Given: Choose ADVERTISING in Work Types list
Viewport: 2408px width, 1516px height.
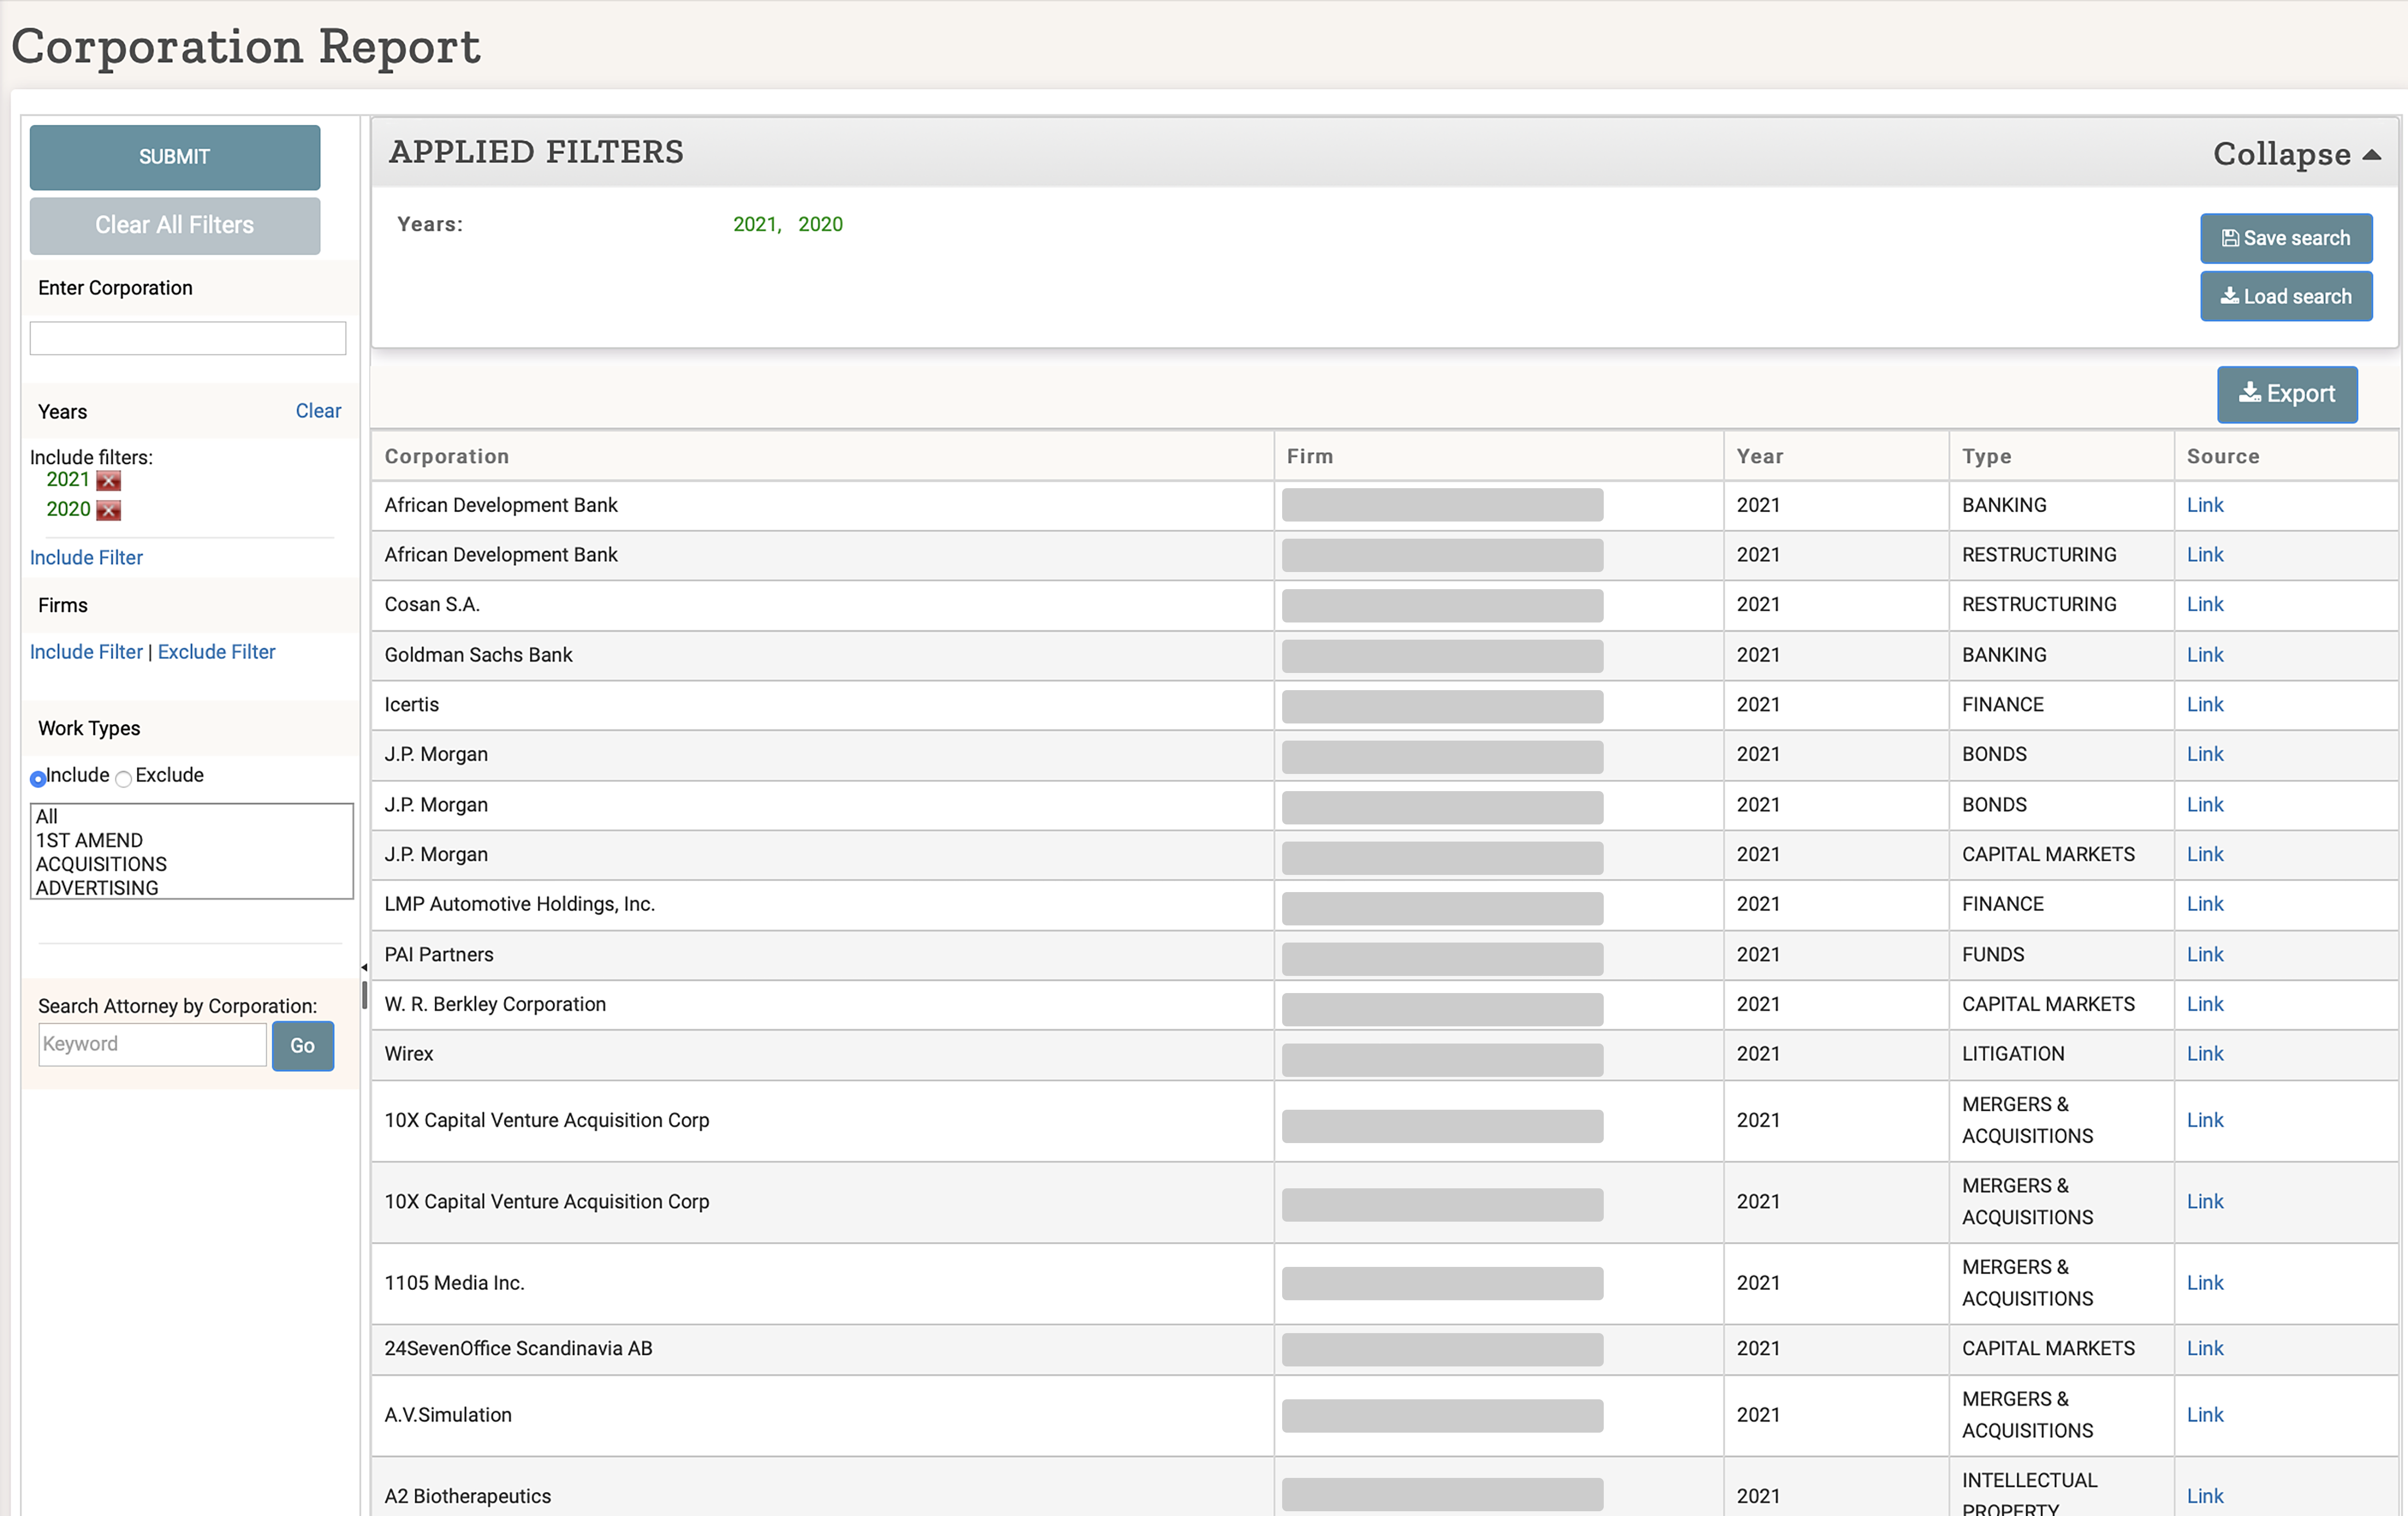Looking at the screenshot, I should click(x=191, y=887).
